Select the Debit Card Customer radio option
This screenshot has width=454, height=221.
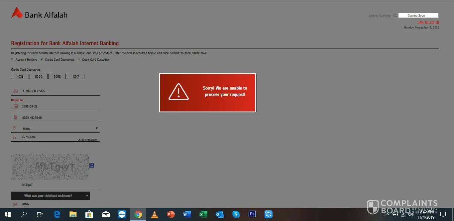click(79, 59)
